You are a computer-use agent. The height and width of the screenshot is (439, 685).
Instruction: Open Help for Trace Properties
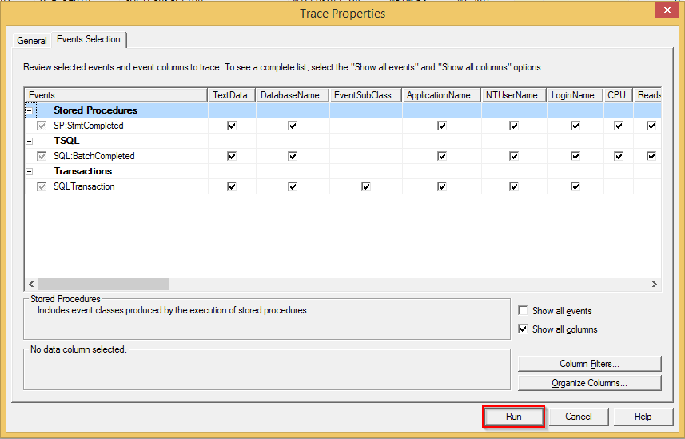(643, 417)
